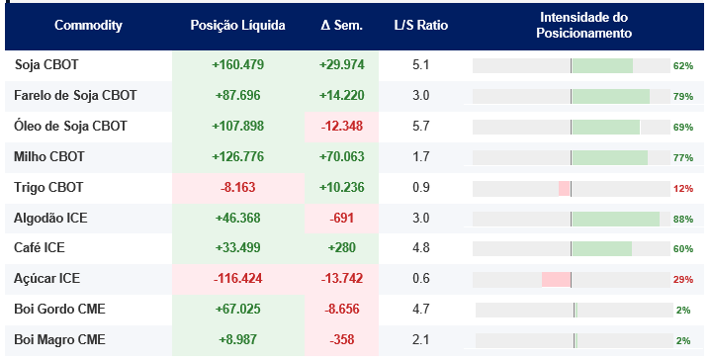711x362 pixels.
Task: Select Boi Magro CME weekly change -358
Action: pyautogui.click(x=342, y=340)
